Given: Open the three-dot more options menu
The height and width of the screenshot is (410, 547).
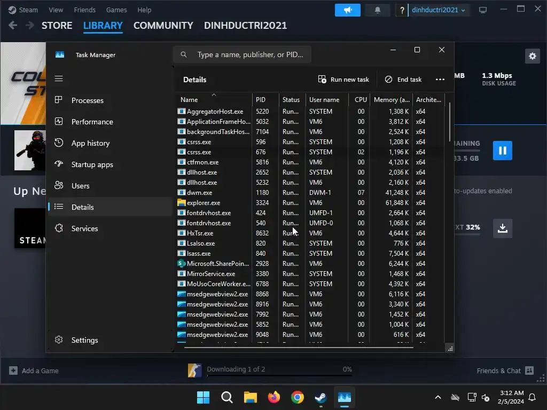Looking at the screenshot, I should (x=440, y=80).
